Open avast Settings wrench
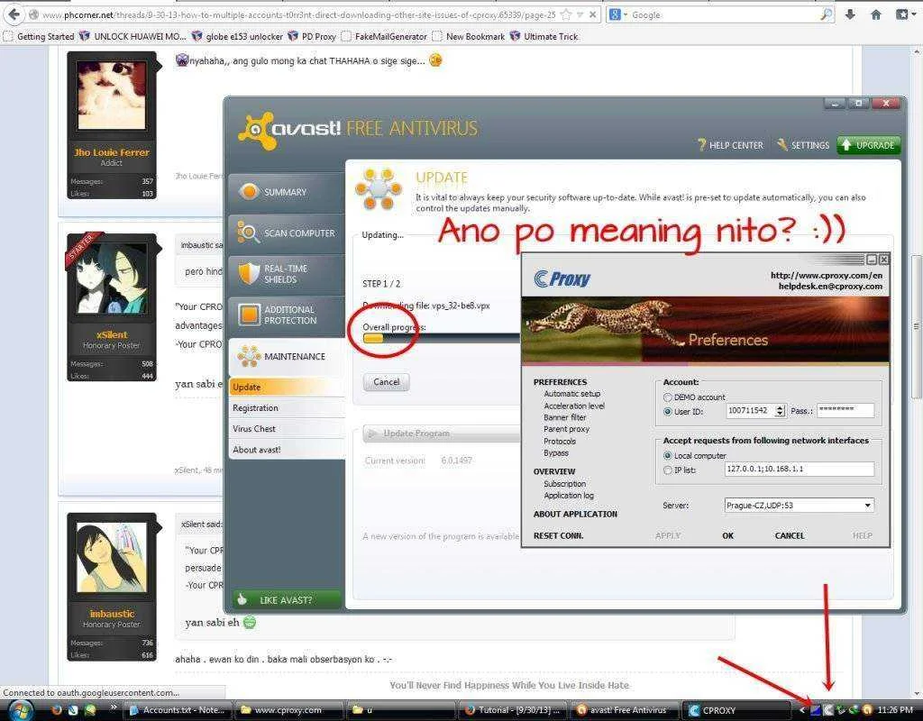Viewport: 923px width, 721px height. (803, 145)
